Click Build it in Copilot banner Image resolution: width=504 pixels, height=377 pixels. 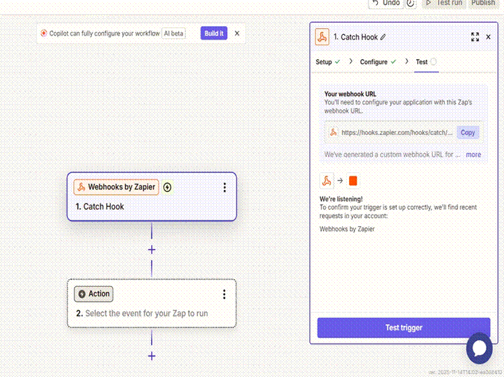pos(214,33)
